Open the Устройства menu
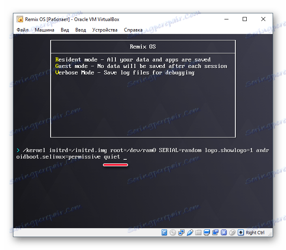Viewport: 286px width, 250px height. [105, 30]
